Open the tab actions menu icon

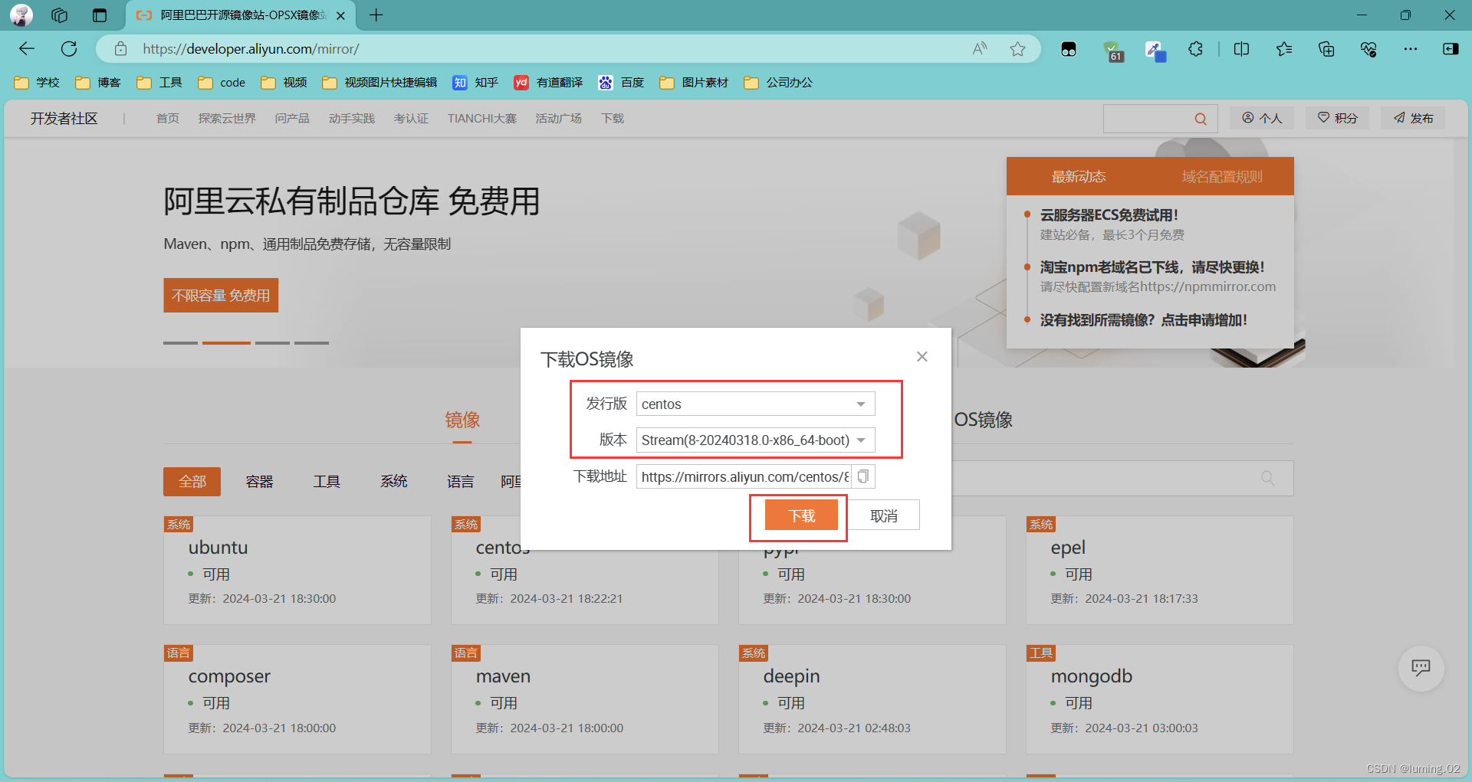[x=100, y=15]
